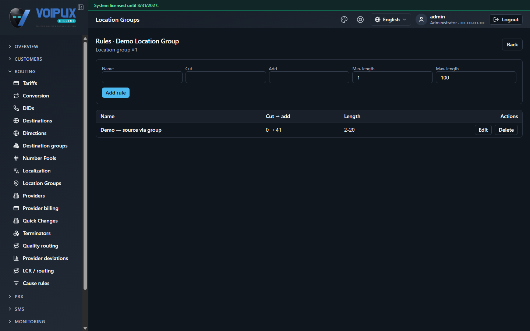Click the sidebar scroll down arrow
Viewport: 530px width, 331px height.
pos(85,328)
